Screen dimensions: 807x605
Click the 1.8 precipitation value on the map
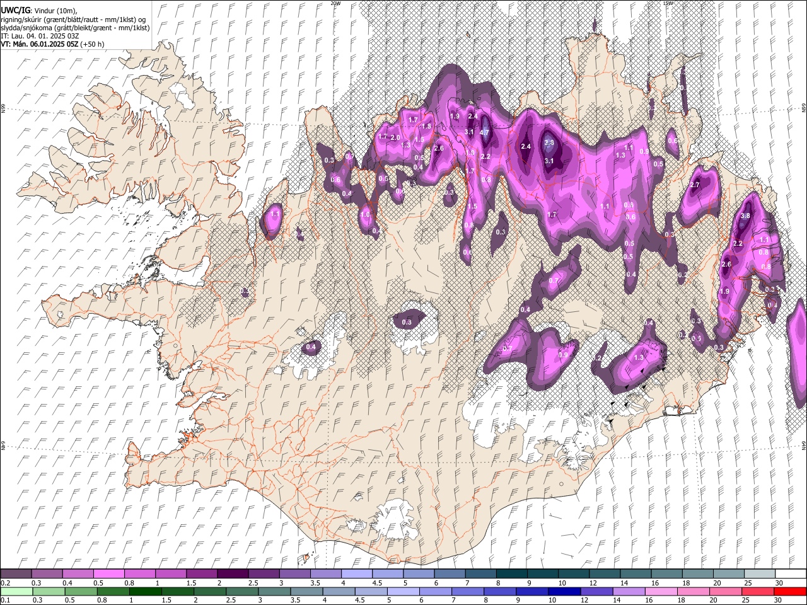[x=426, y=126]
